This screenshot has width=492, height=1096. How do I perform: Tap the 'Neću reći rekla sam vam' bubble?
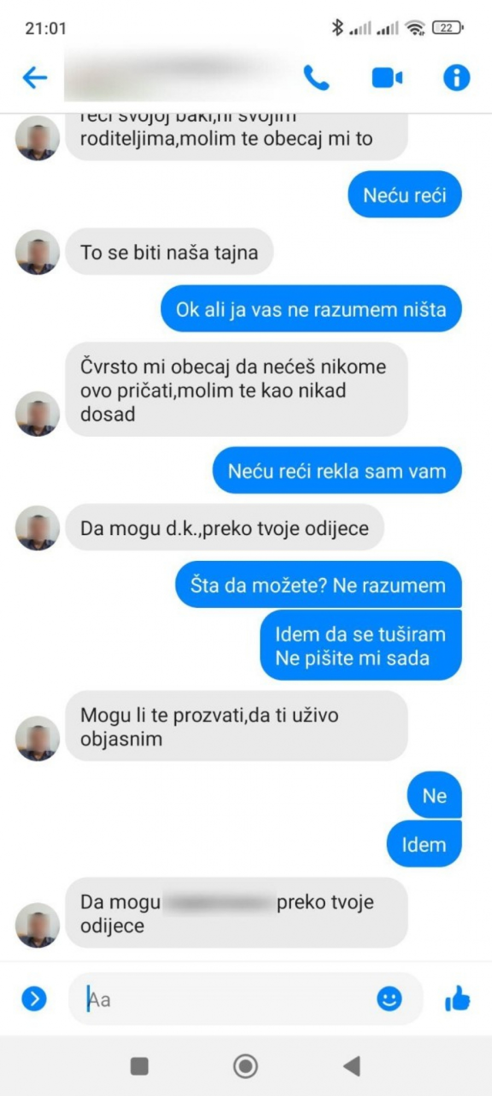(x=337, y=471)
